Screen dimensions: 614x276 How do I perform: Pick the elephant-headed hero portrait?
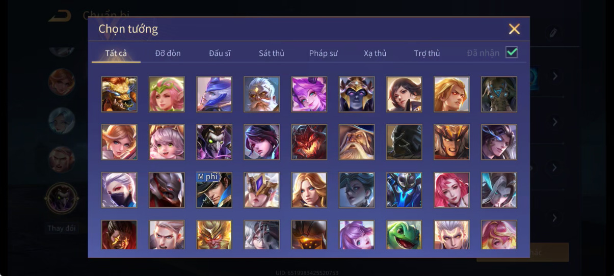pos(499,94)
